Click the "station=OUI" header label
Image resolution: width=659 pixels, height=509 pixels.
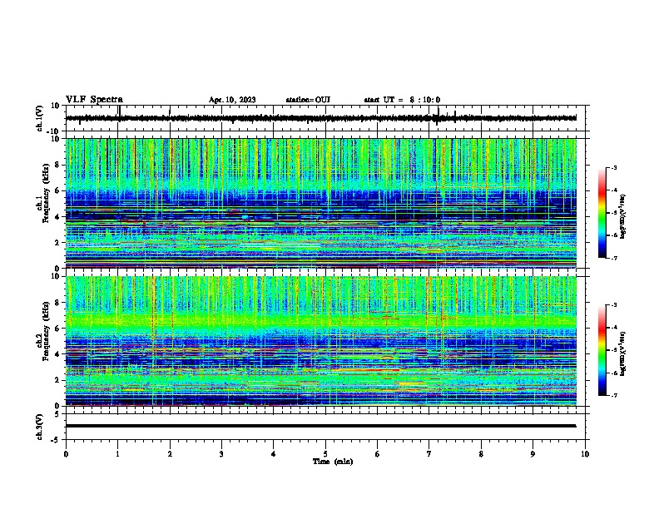point(308,100)
